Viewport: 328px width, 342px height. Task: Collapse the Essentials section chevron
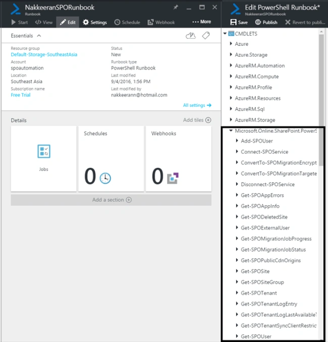[39, 36]
